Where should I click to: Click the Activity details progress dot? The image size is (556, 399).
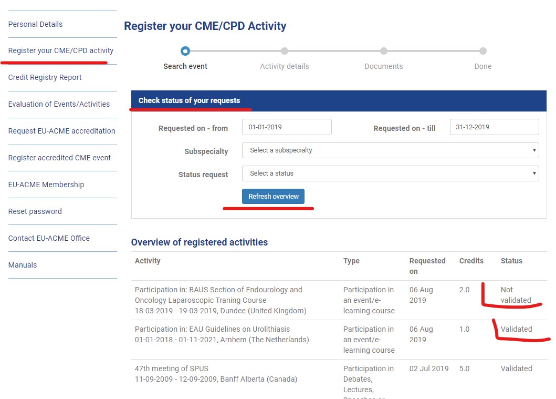point(284,51)
